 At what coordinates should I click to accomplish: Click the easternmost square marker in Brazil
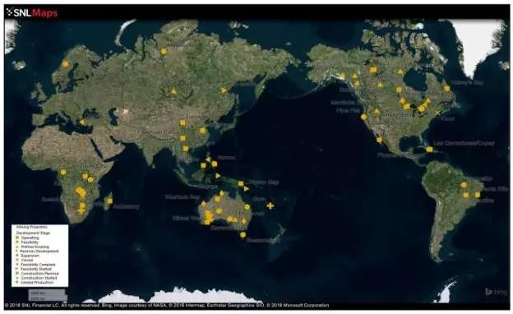478,195
